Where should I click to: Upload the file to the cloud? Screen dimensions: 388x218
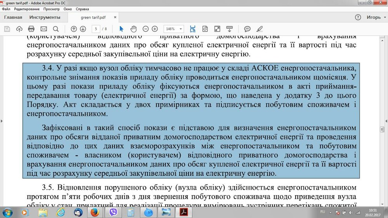point(19,29)
